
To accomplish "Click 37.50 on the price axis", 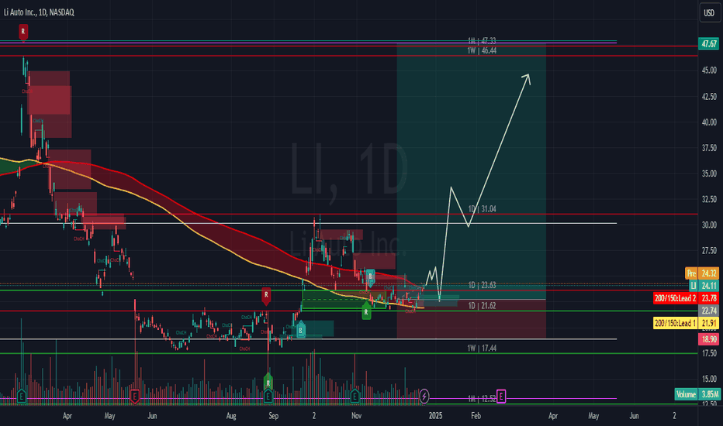I will pyautogui.click(x=709, y=148).
